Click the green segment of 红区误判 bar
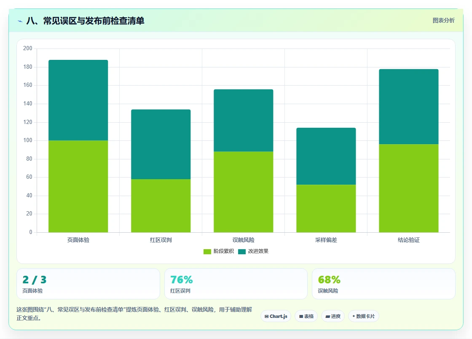The height and width of the screenshot is (339, 472). (161, 206)
